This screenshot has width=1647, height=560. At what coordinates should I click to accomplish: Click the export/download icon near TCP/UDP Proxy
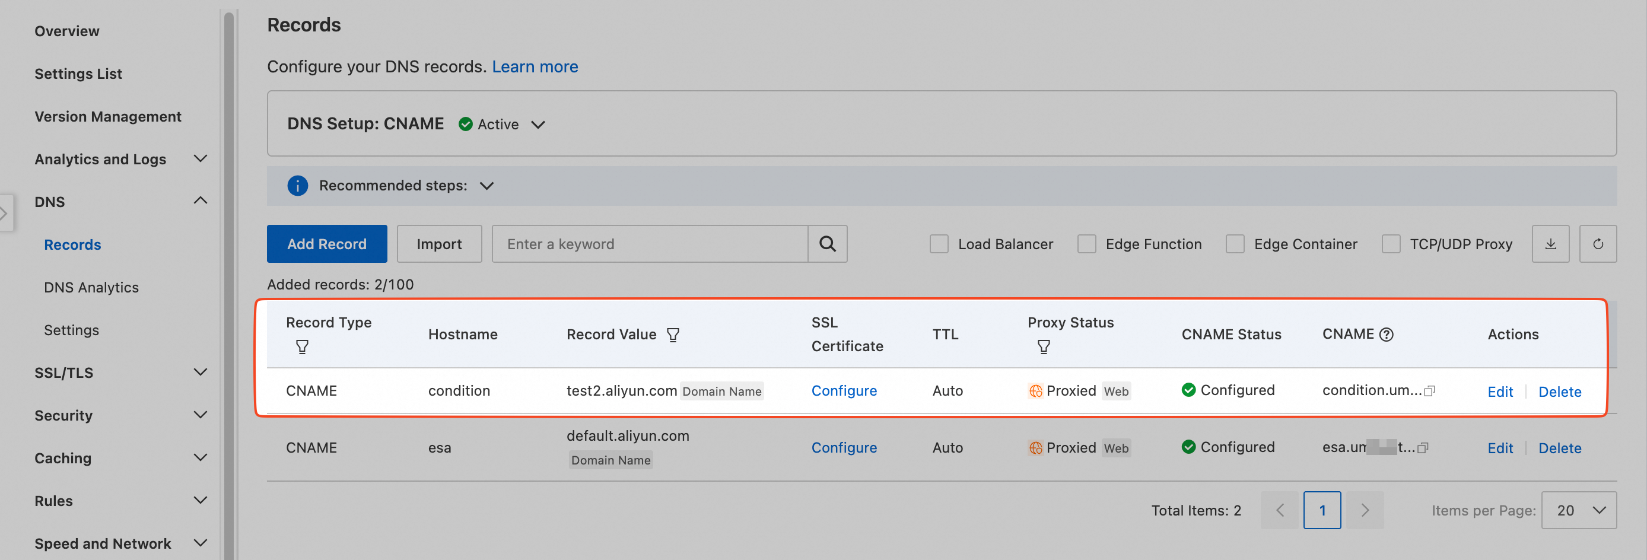[1550, 244]
